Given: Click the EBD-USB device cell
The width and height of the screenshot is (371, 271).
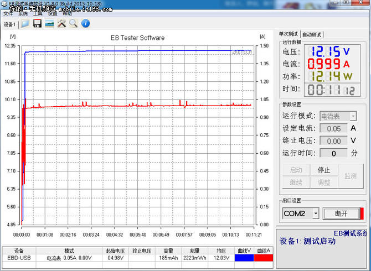Looking at the screenshot, I should pyautogui.click(x=19, y=258).
